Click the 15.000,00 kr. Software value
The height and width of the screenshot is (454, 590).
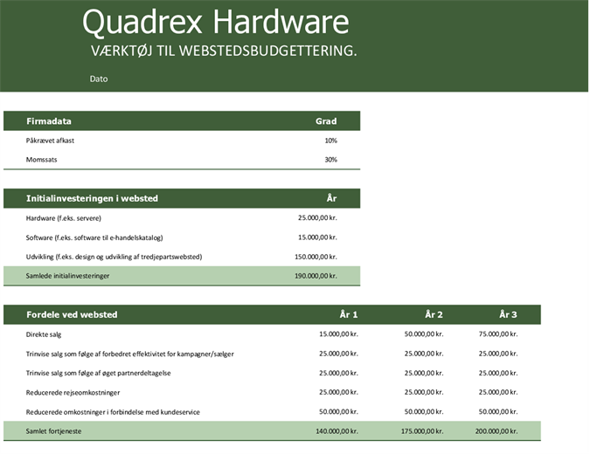tap(317, 237)
